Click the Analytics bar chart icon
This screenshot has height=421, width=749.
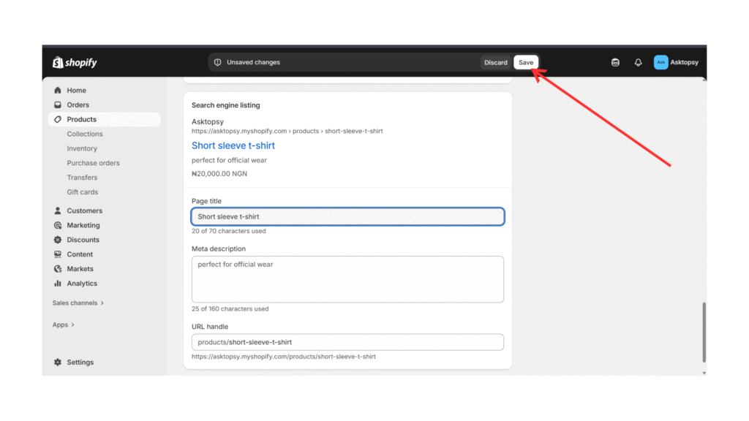coord(58,284)
